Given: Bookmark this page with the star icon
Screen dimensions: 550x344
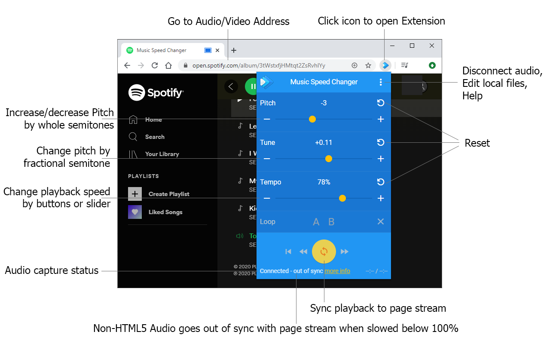Looking at the screenshot, I should click(368, 65).
